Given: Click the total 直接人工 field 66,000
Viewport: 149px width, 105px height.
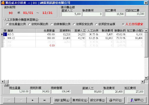Looking at the screenshot, I should coord(92,92).
